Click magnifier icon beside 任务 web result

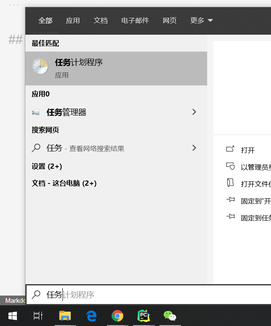(36, 148)
